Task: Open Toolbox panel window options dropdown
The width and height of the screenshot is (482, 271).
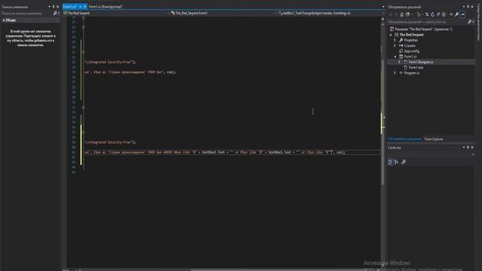Action: pos(49,7)
